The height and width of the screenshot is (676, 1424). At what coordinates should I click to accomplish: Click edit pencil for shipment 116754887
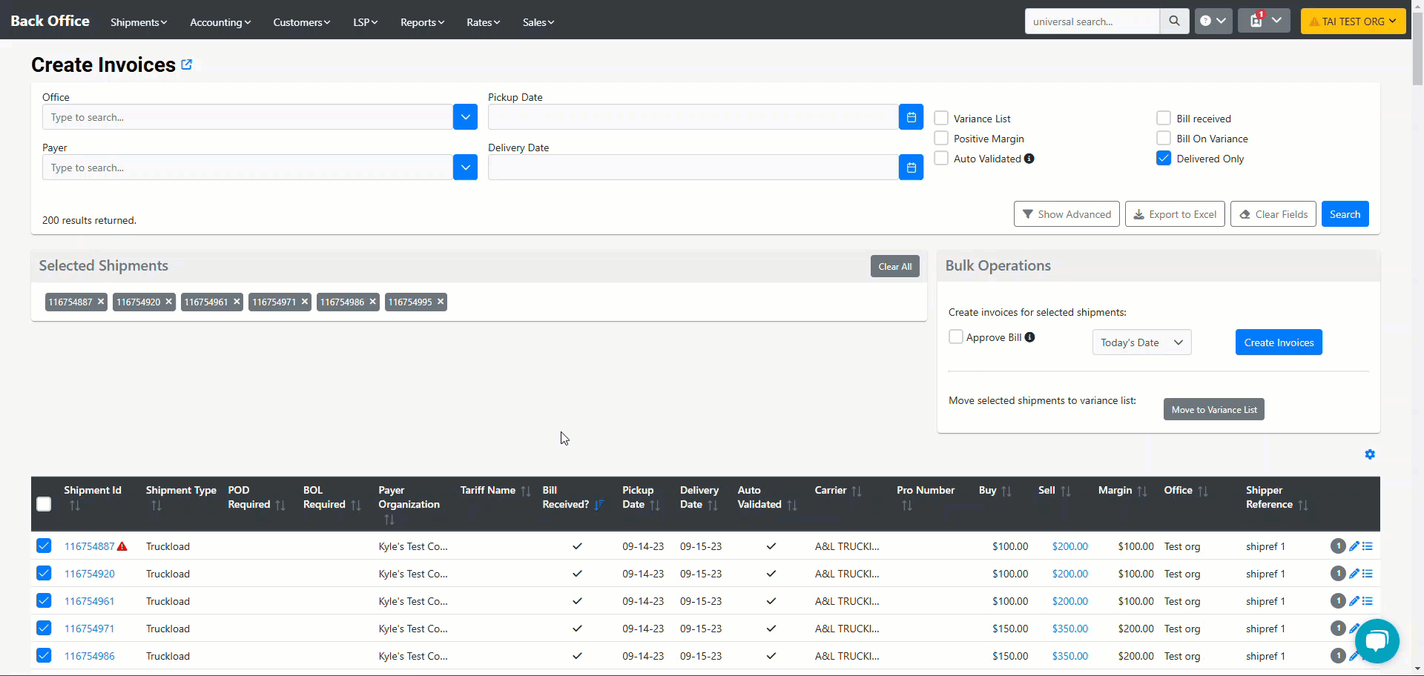[1354, 546]
